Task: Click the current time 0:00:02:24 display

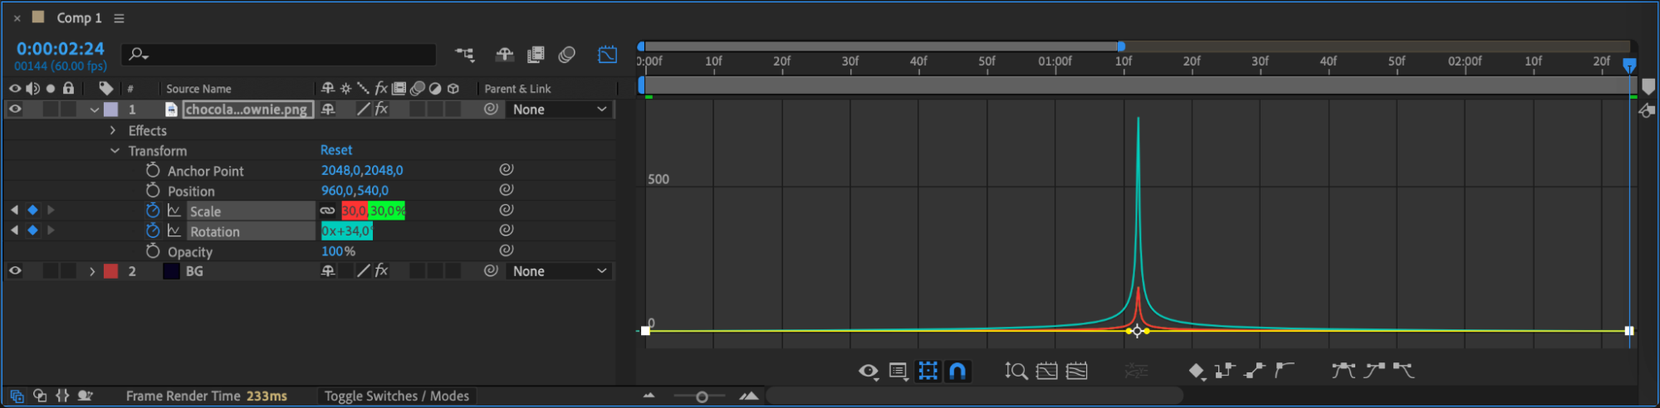Action: 61,49
